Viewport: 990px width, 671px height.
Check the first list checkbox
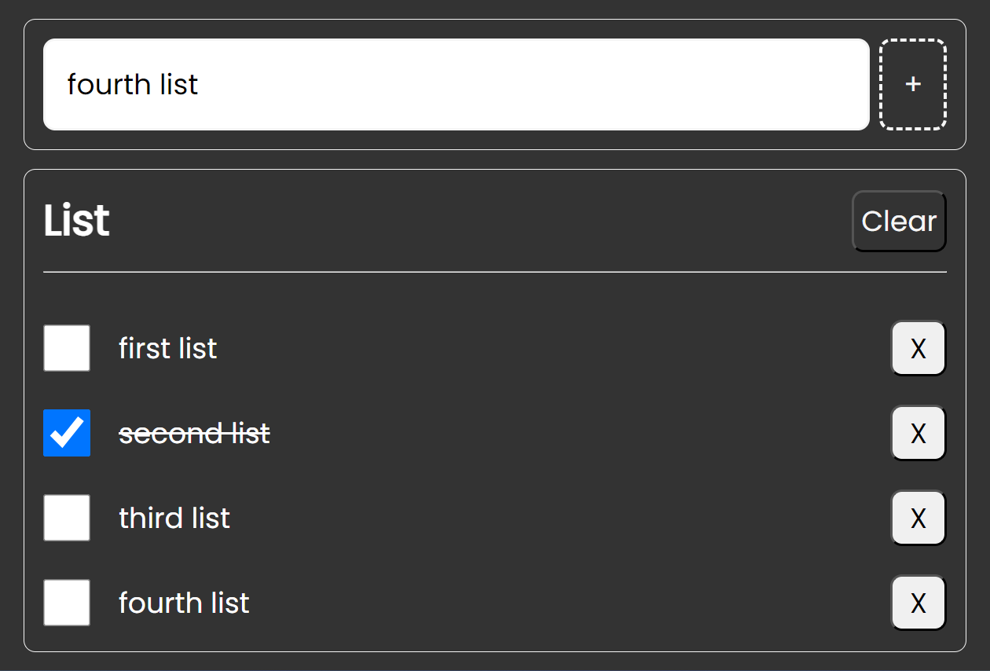(x=67, y=348)
